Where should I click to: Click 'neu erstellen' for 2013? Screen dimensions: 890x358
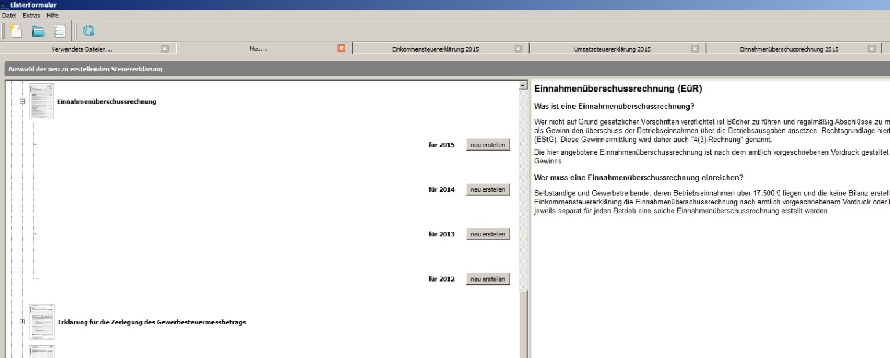488,235
